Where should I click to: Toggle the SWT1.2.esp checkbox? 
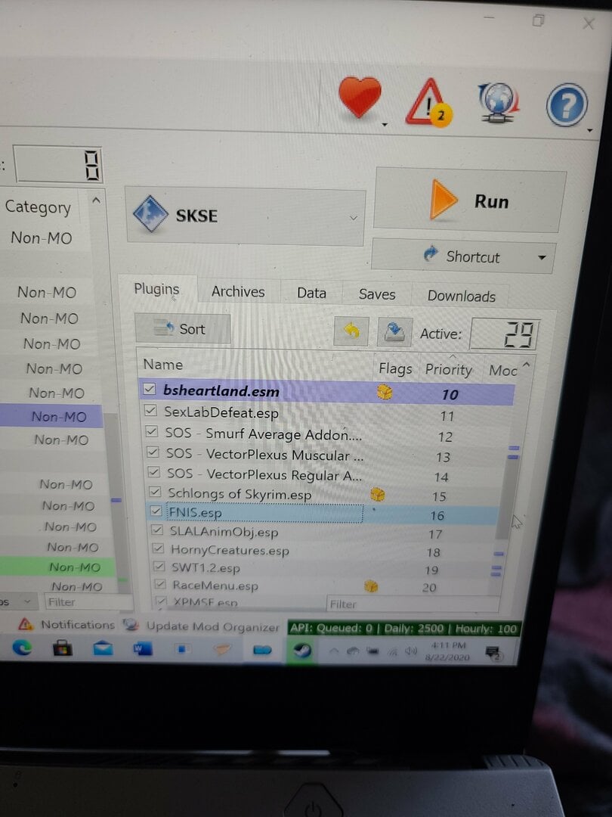[x=159, y=567]
